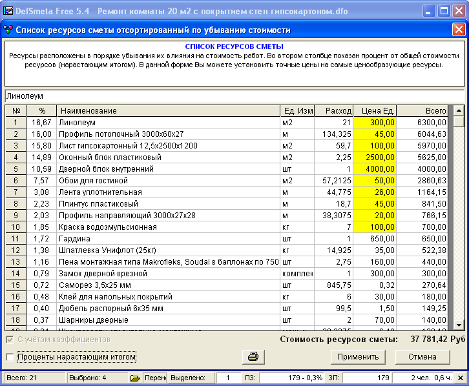This screenshot has height=386, width=469.
Task: Click the dialog title bar icon
Action: pos(8,30)
